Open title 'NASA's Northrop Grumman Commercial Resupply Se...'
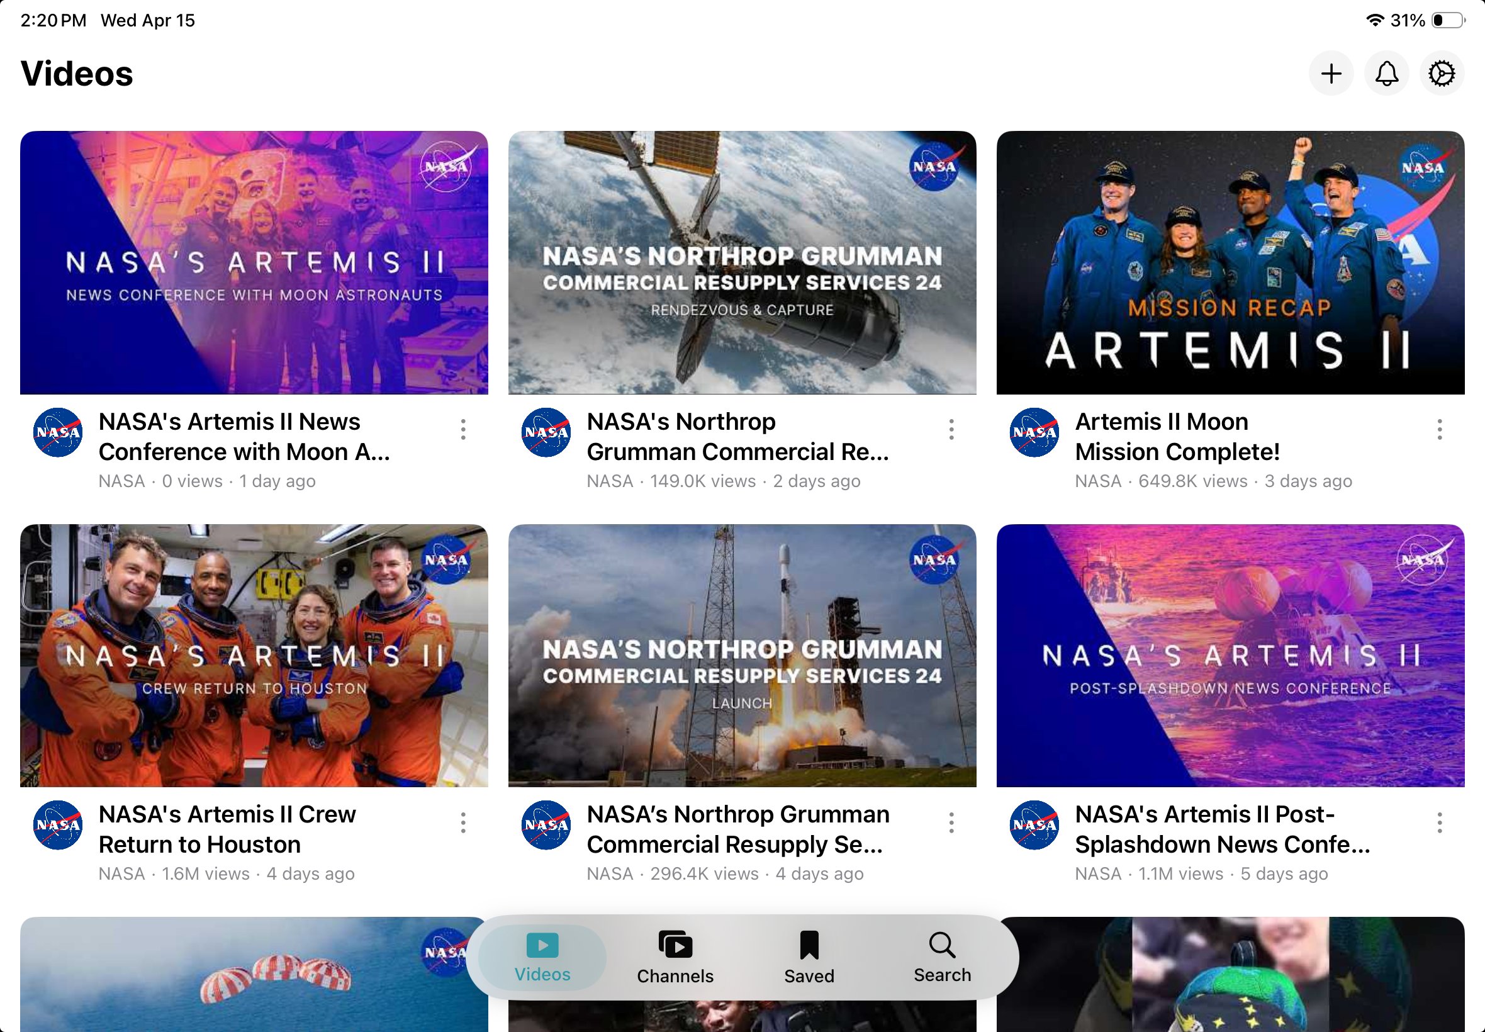The height and width of the screenshot is (1032, 1485). [737, 829]
